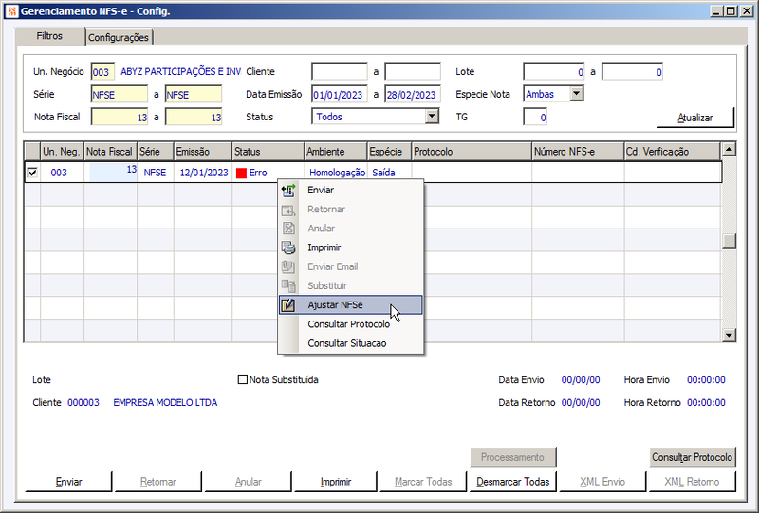Screen dimensions: 759x513
Task: Click the red Erro status indicator
Action: pyautogui.click(x=242, y=173)
